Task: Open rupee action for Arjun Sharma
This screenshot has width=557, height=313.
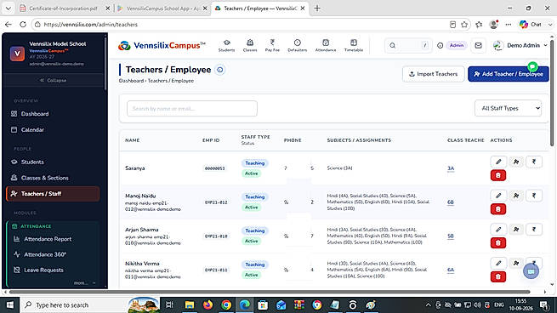Action: click(x=533, y=230)
